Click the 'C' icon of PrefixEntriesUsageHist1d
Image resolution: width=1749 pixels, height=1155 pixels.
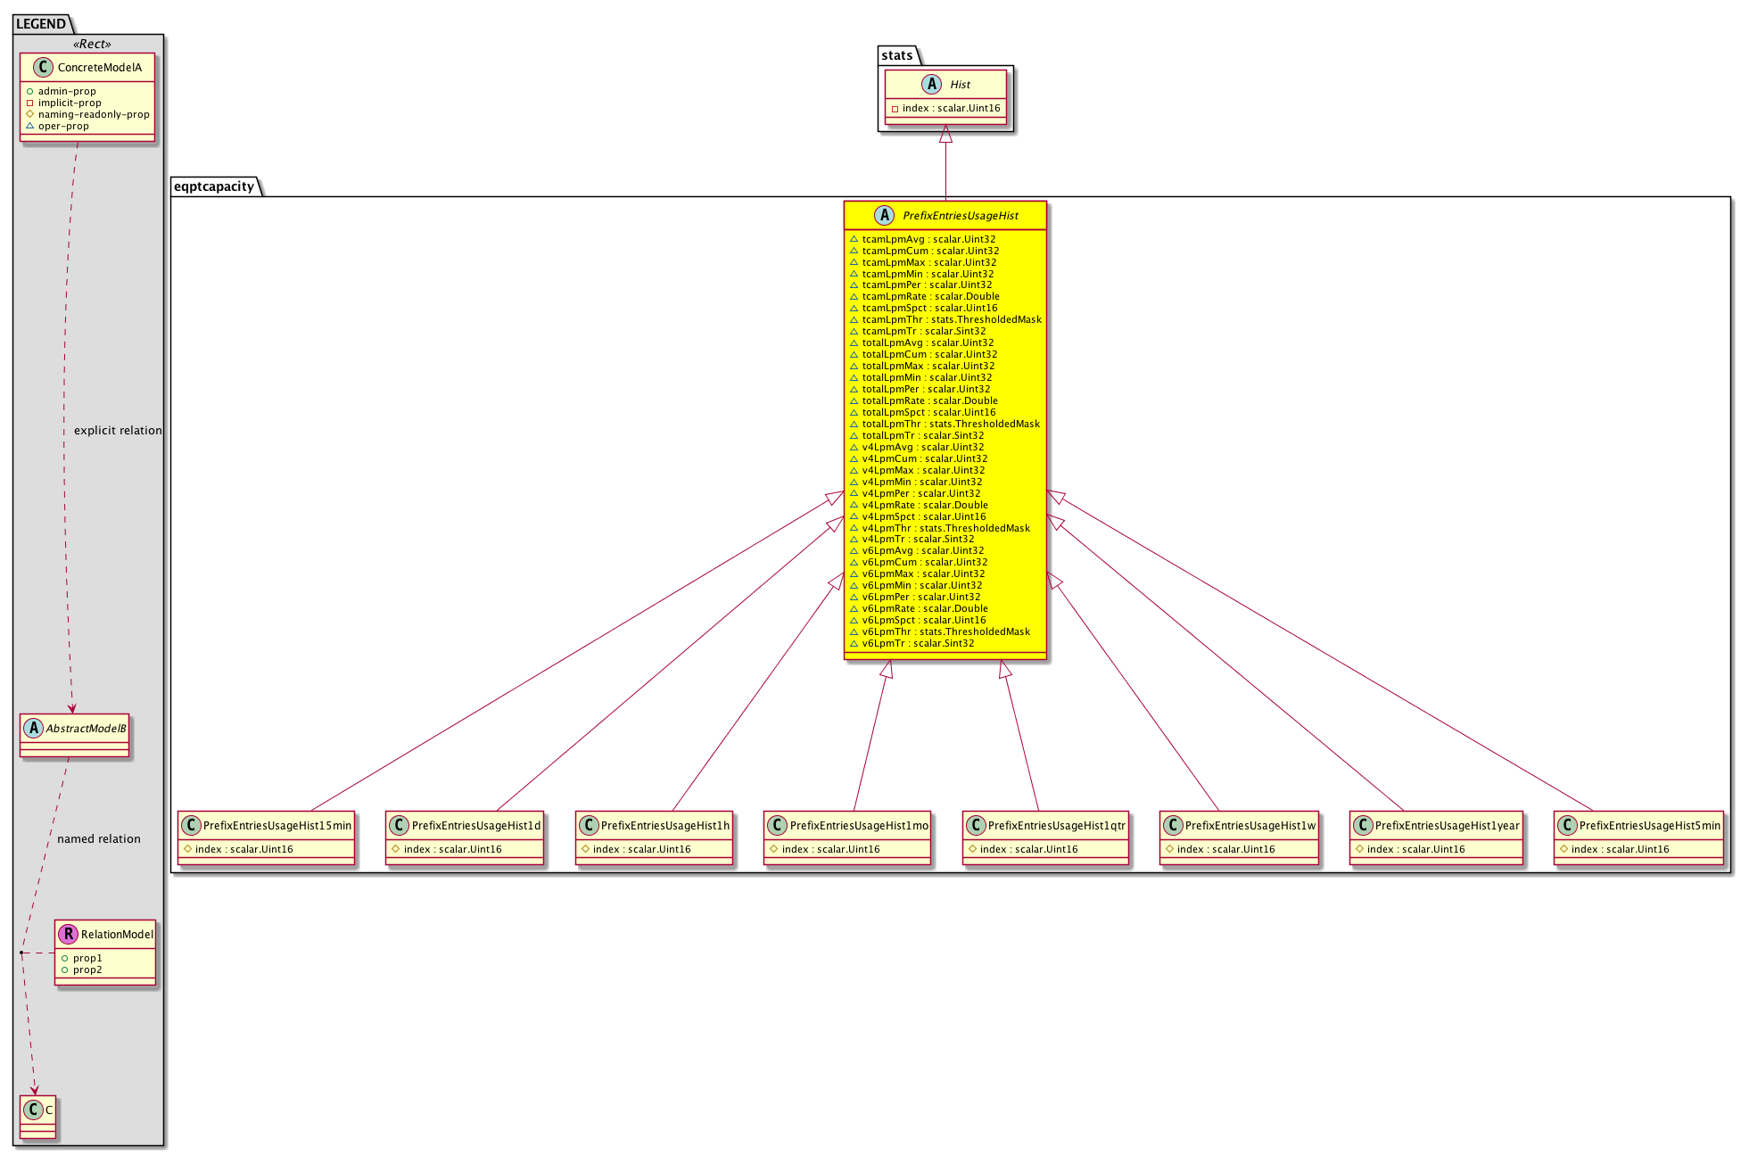tap(399, 825)
